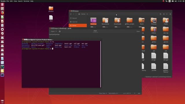This screenshot has height=104, width=185.
Task: Click the tyutyutyutyu text in gedit
Action: point(54,34)
